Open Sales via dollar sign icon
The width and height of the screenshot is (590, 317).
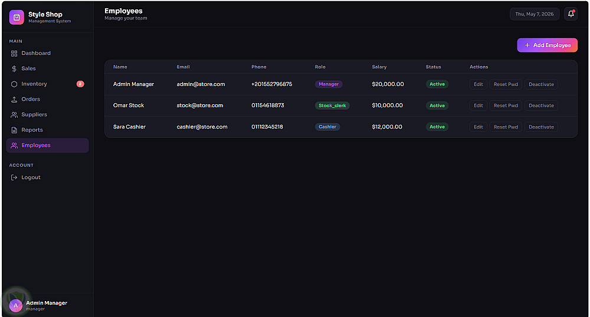[14, 69]
